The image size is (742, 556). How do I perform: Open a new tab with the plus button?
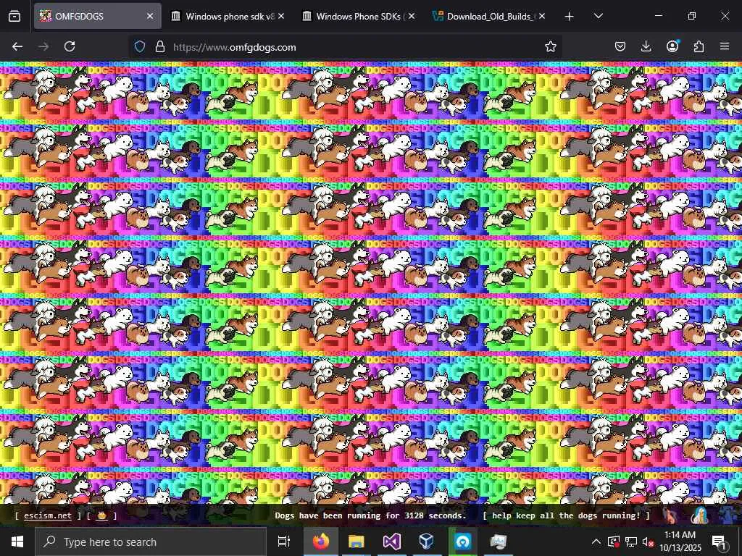(570, 17)
